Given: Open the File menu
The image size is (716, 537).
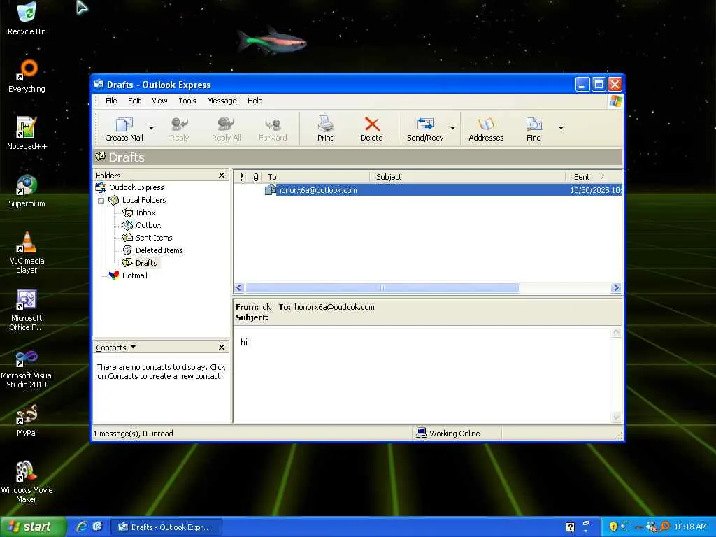Looking at the screenshot, I should pyautogui.click(x=111, y=101).
